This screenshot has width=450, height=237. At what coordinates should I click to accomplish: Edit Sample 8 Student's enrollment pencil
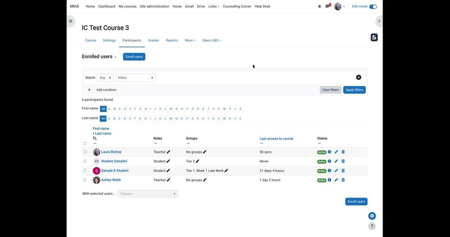pyautogui.click(x=336, y=171)
